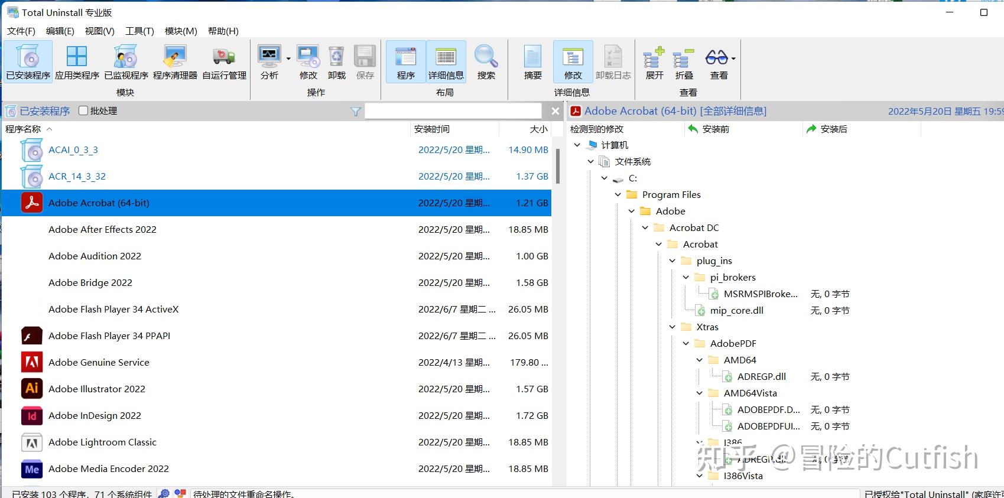Select the ACR_14_3_32 entry

pyautogui.click(x=277, y=176)
